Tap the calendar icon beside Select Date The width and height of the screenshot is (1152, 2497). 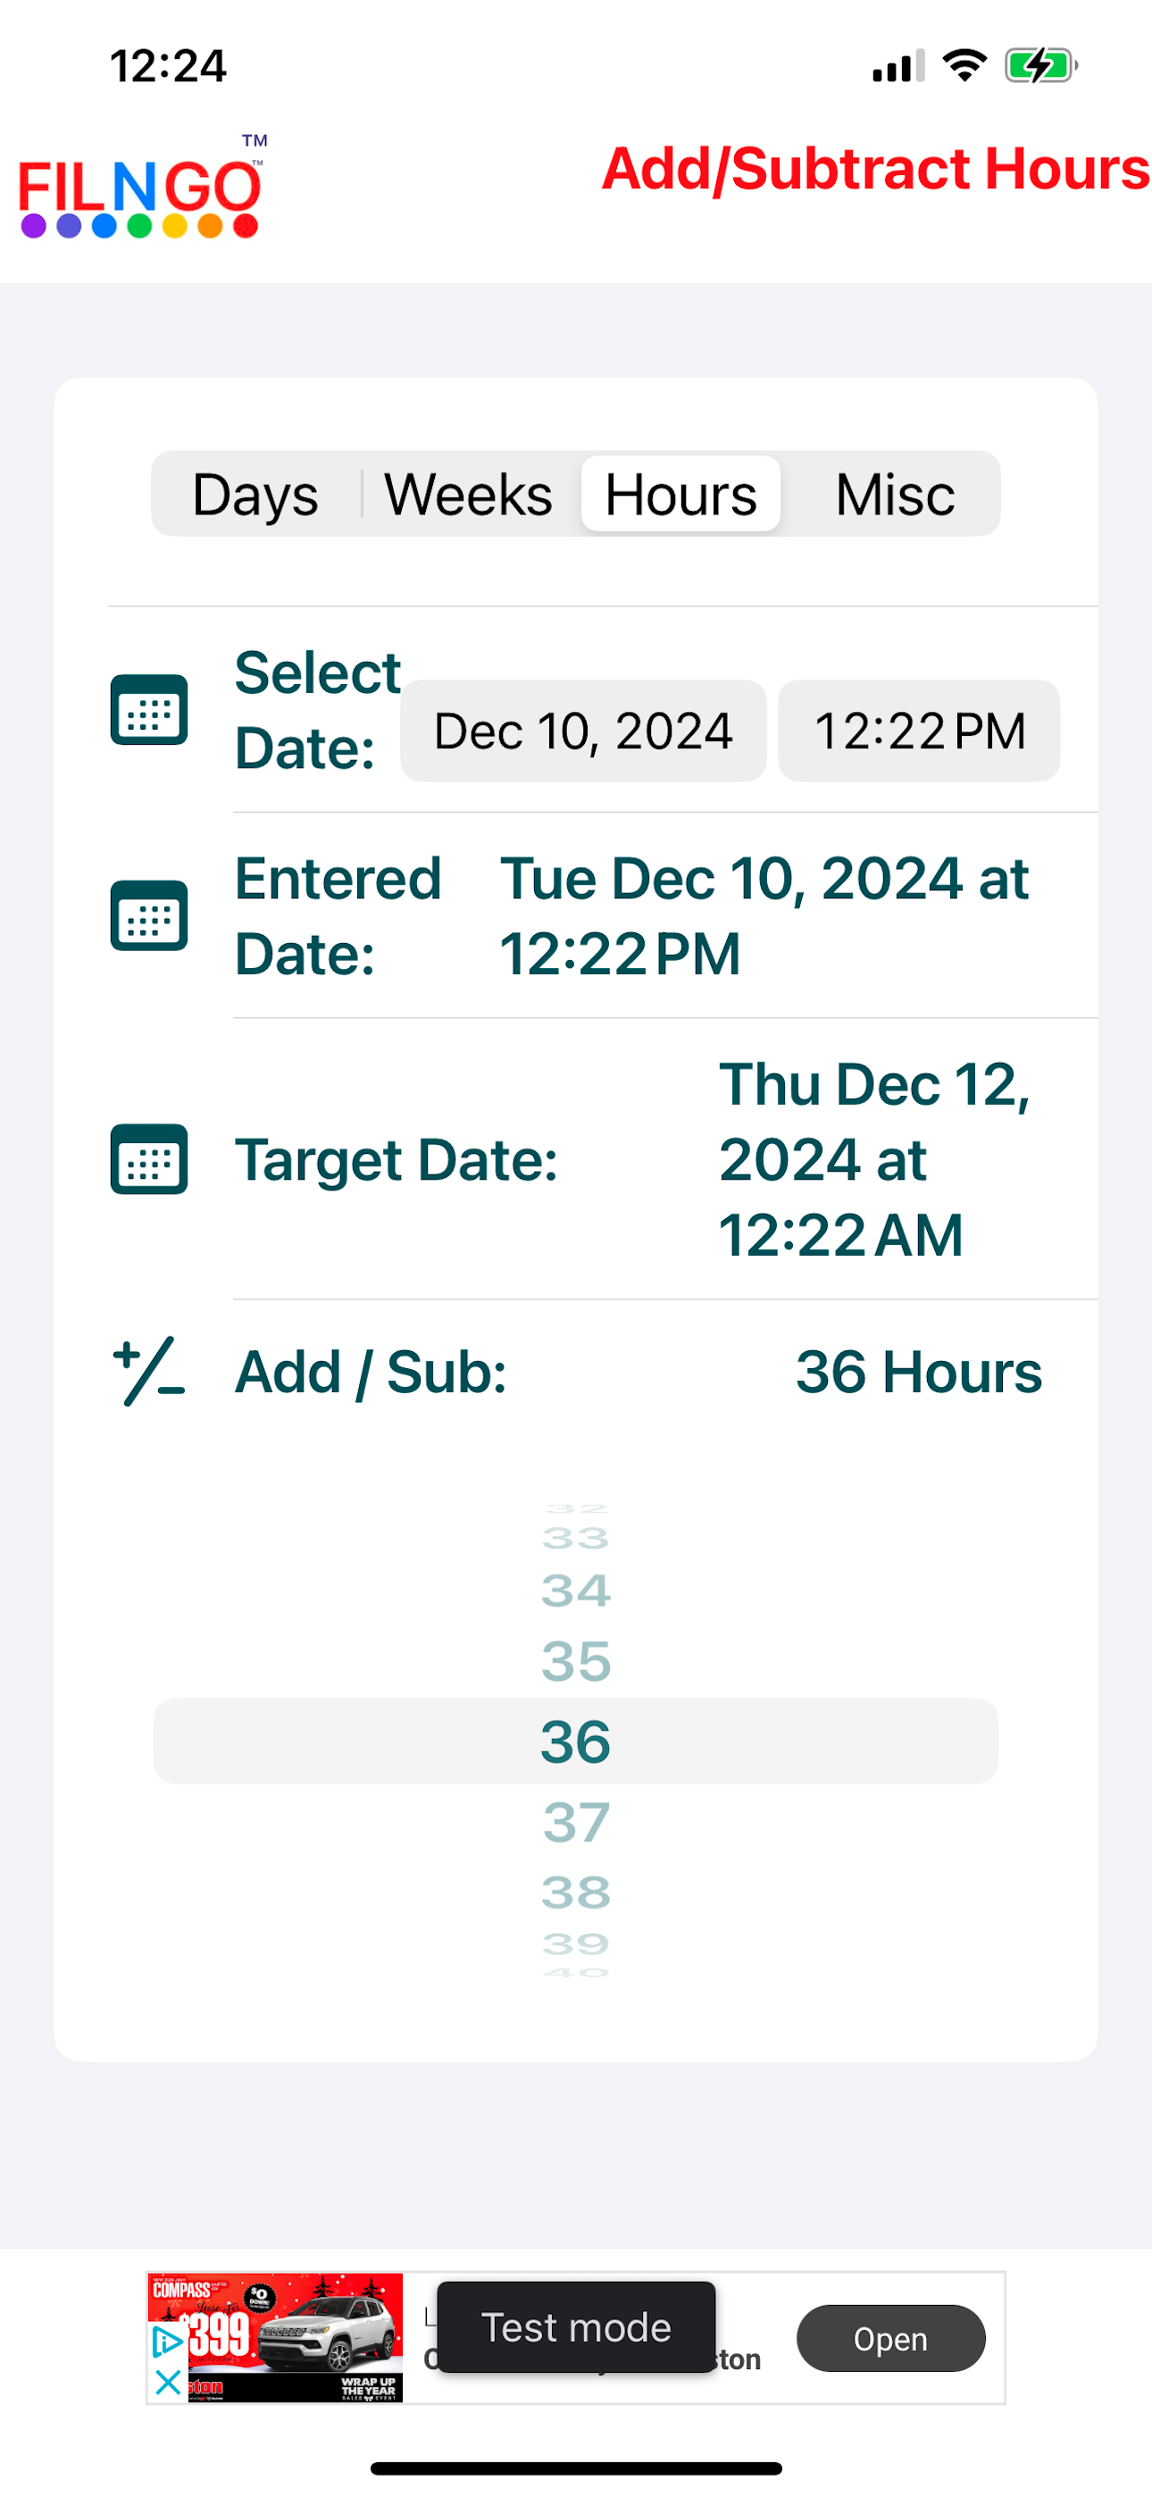coord(148,710)
